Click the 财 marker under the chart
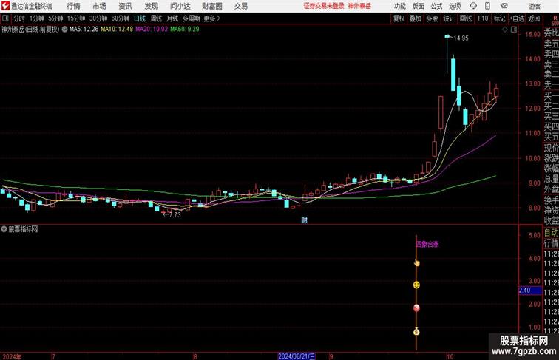 pos(304,220)
